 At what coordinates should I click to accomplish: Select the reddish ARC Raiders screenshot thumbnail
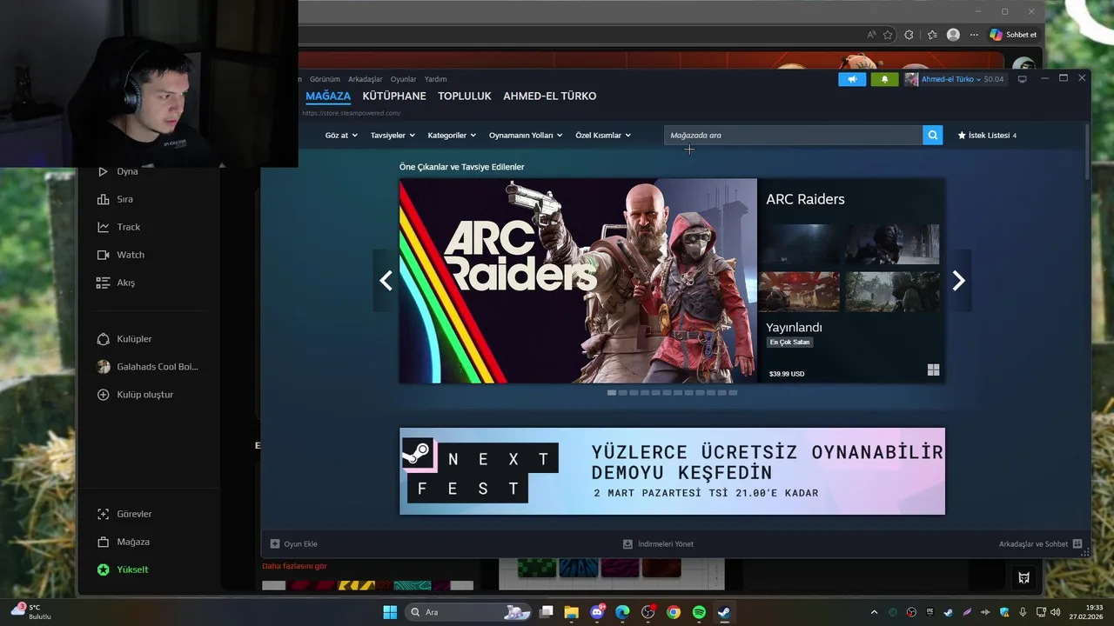(x=799, y=291)
